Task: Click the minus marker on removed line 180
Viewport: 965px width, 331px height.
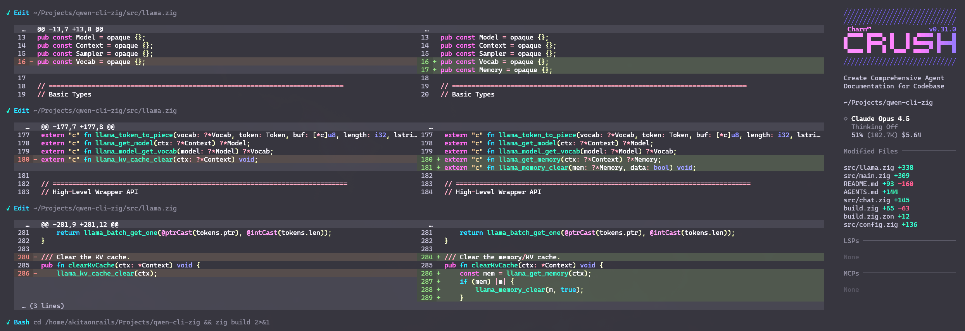Action: pyautogui.click(x=35, y=159)
